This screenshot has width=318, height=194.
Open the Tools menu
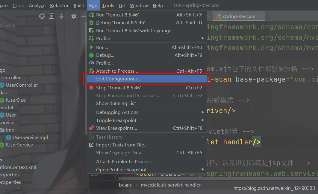108,5
